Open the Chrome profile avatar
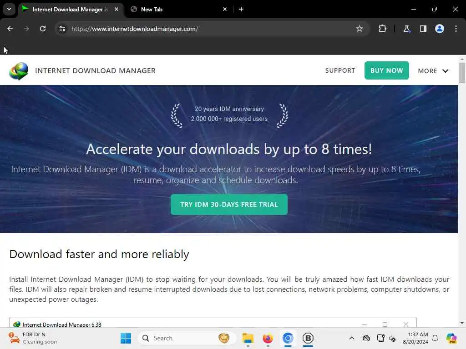Viewport: 466px width, 349px height. pyautogui.click(x=440, y=29)
